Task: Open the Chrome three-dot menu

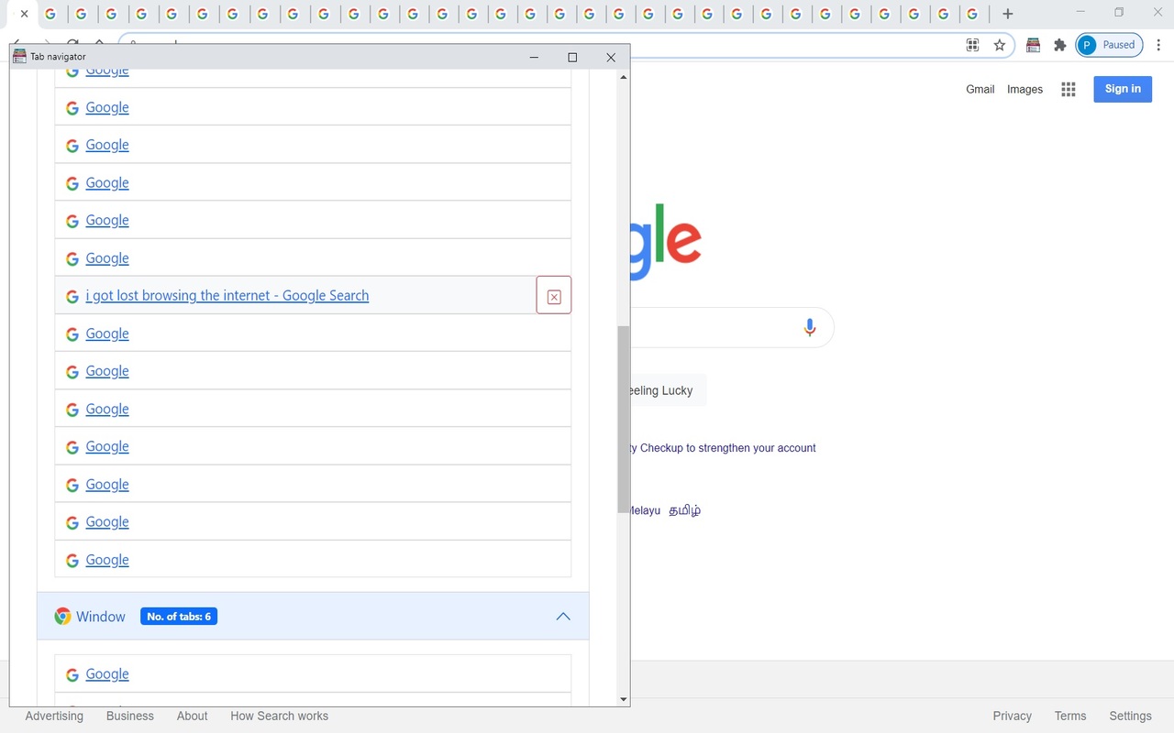Action: click(x=1158, y=45)
